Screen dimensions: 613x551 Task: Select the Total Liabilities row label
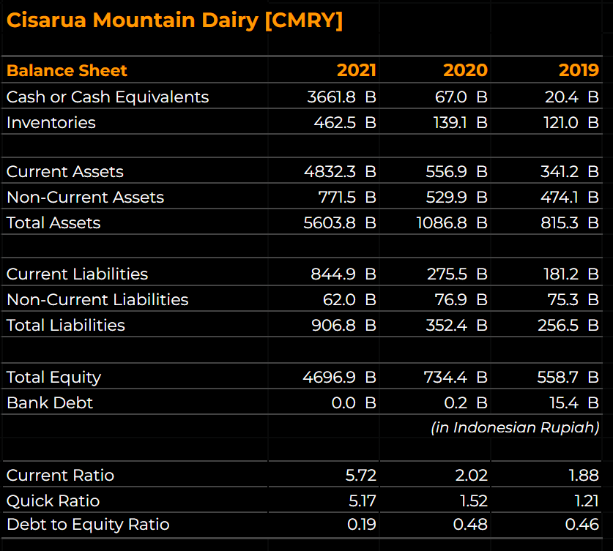click(66, 326)
